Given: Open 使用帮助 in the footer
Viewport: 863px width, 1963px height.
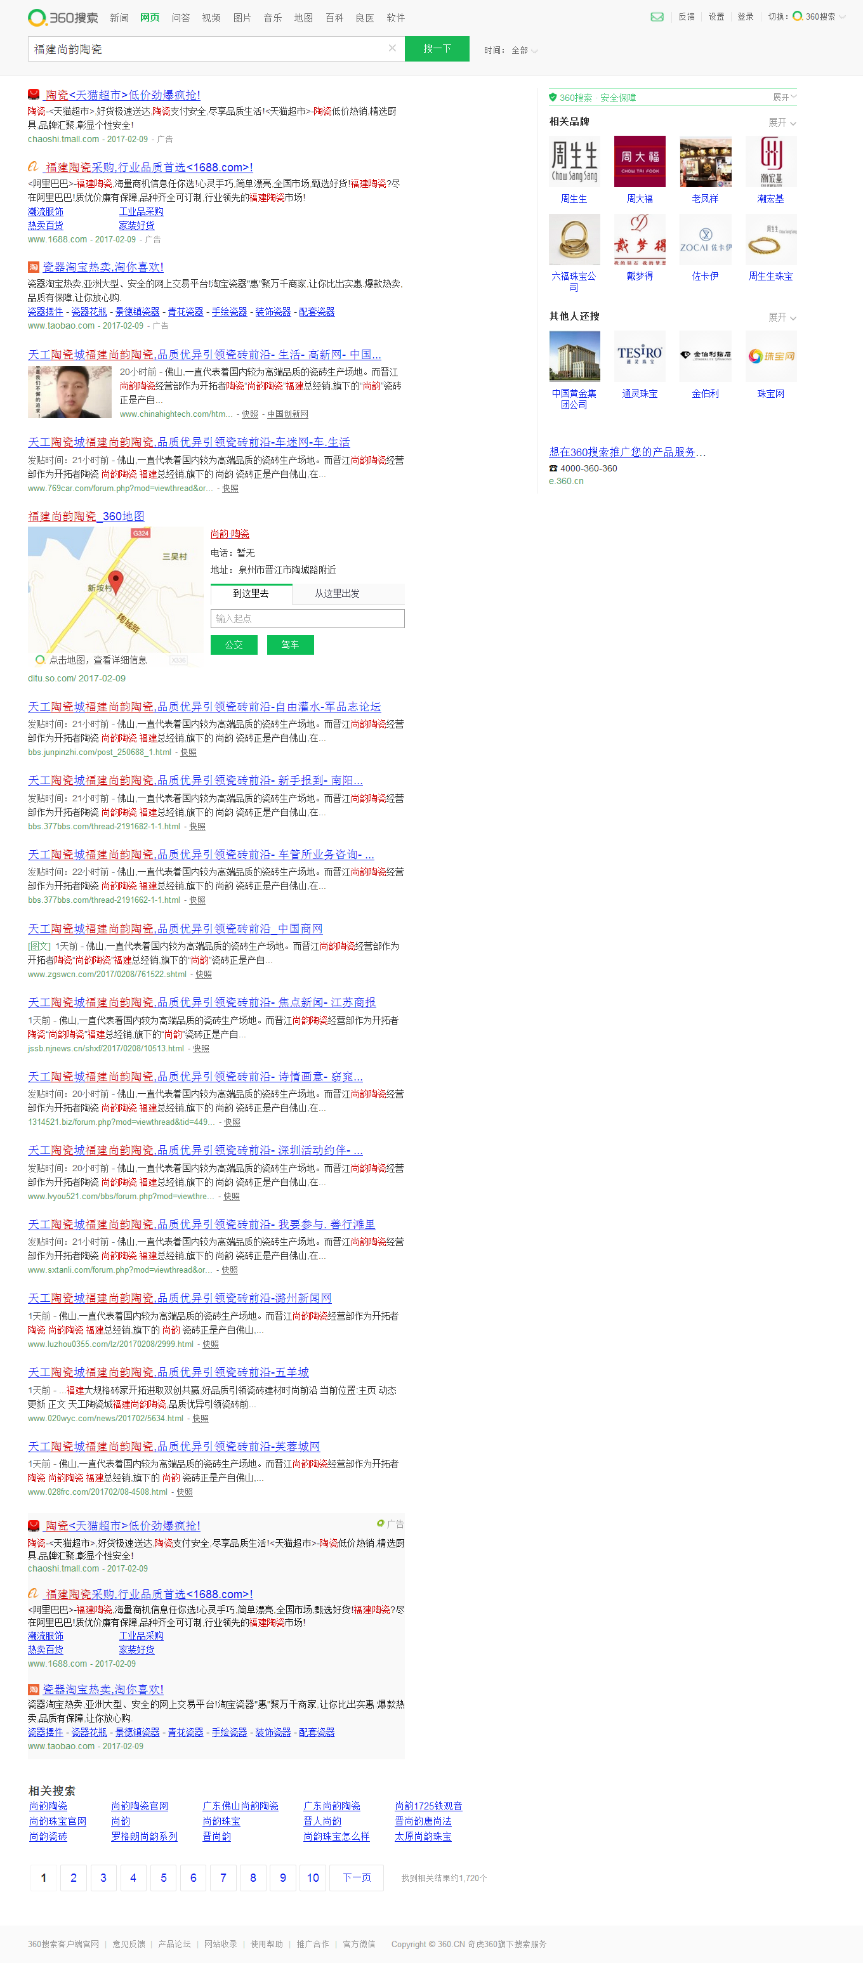Looking at the screenshot, I should pyautogui.click(x=267, y=1945).
